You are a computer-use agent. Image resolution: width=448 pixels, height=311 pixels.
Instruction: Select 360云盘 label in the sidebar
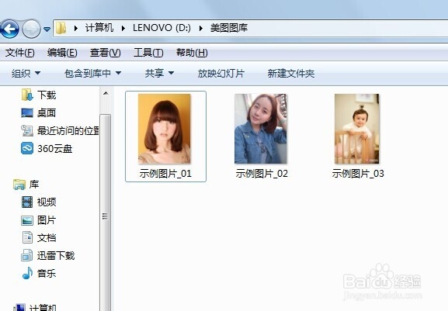coord(55,149)
